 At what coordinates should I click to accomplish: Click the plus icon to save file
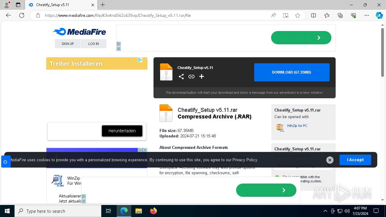(x=201, y=77)
